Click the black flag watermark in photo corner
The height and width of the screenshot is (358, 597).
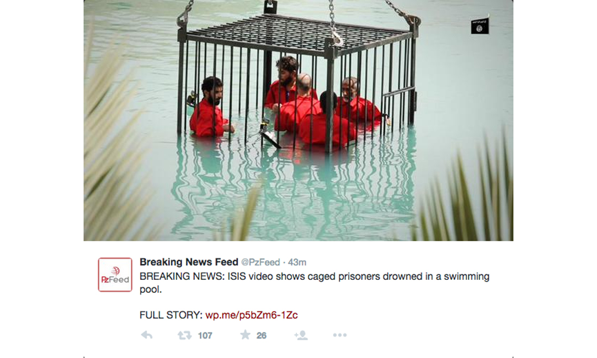click(480, 26)
